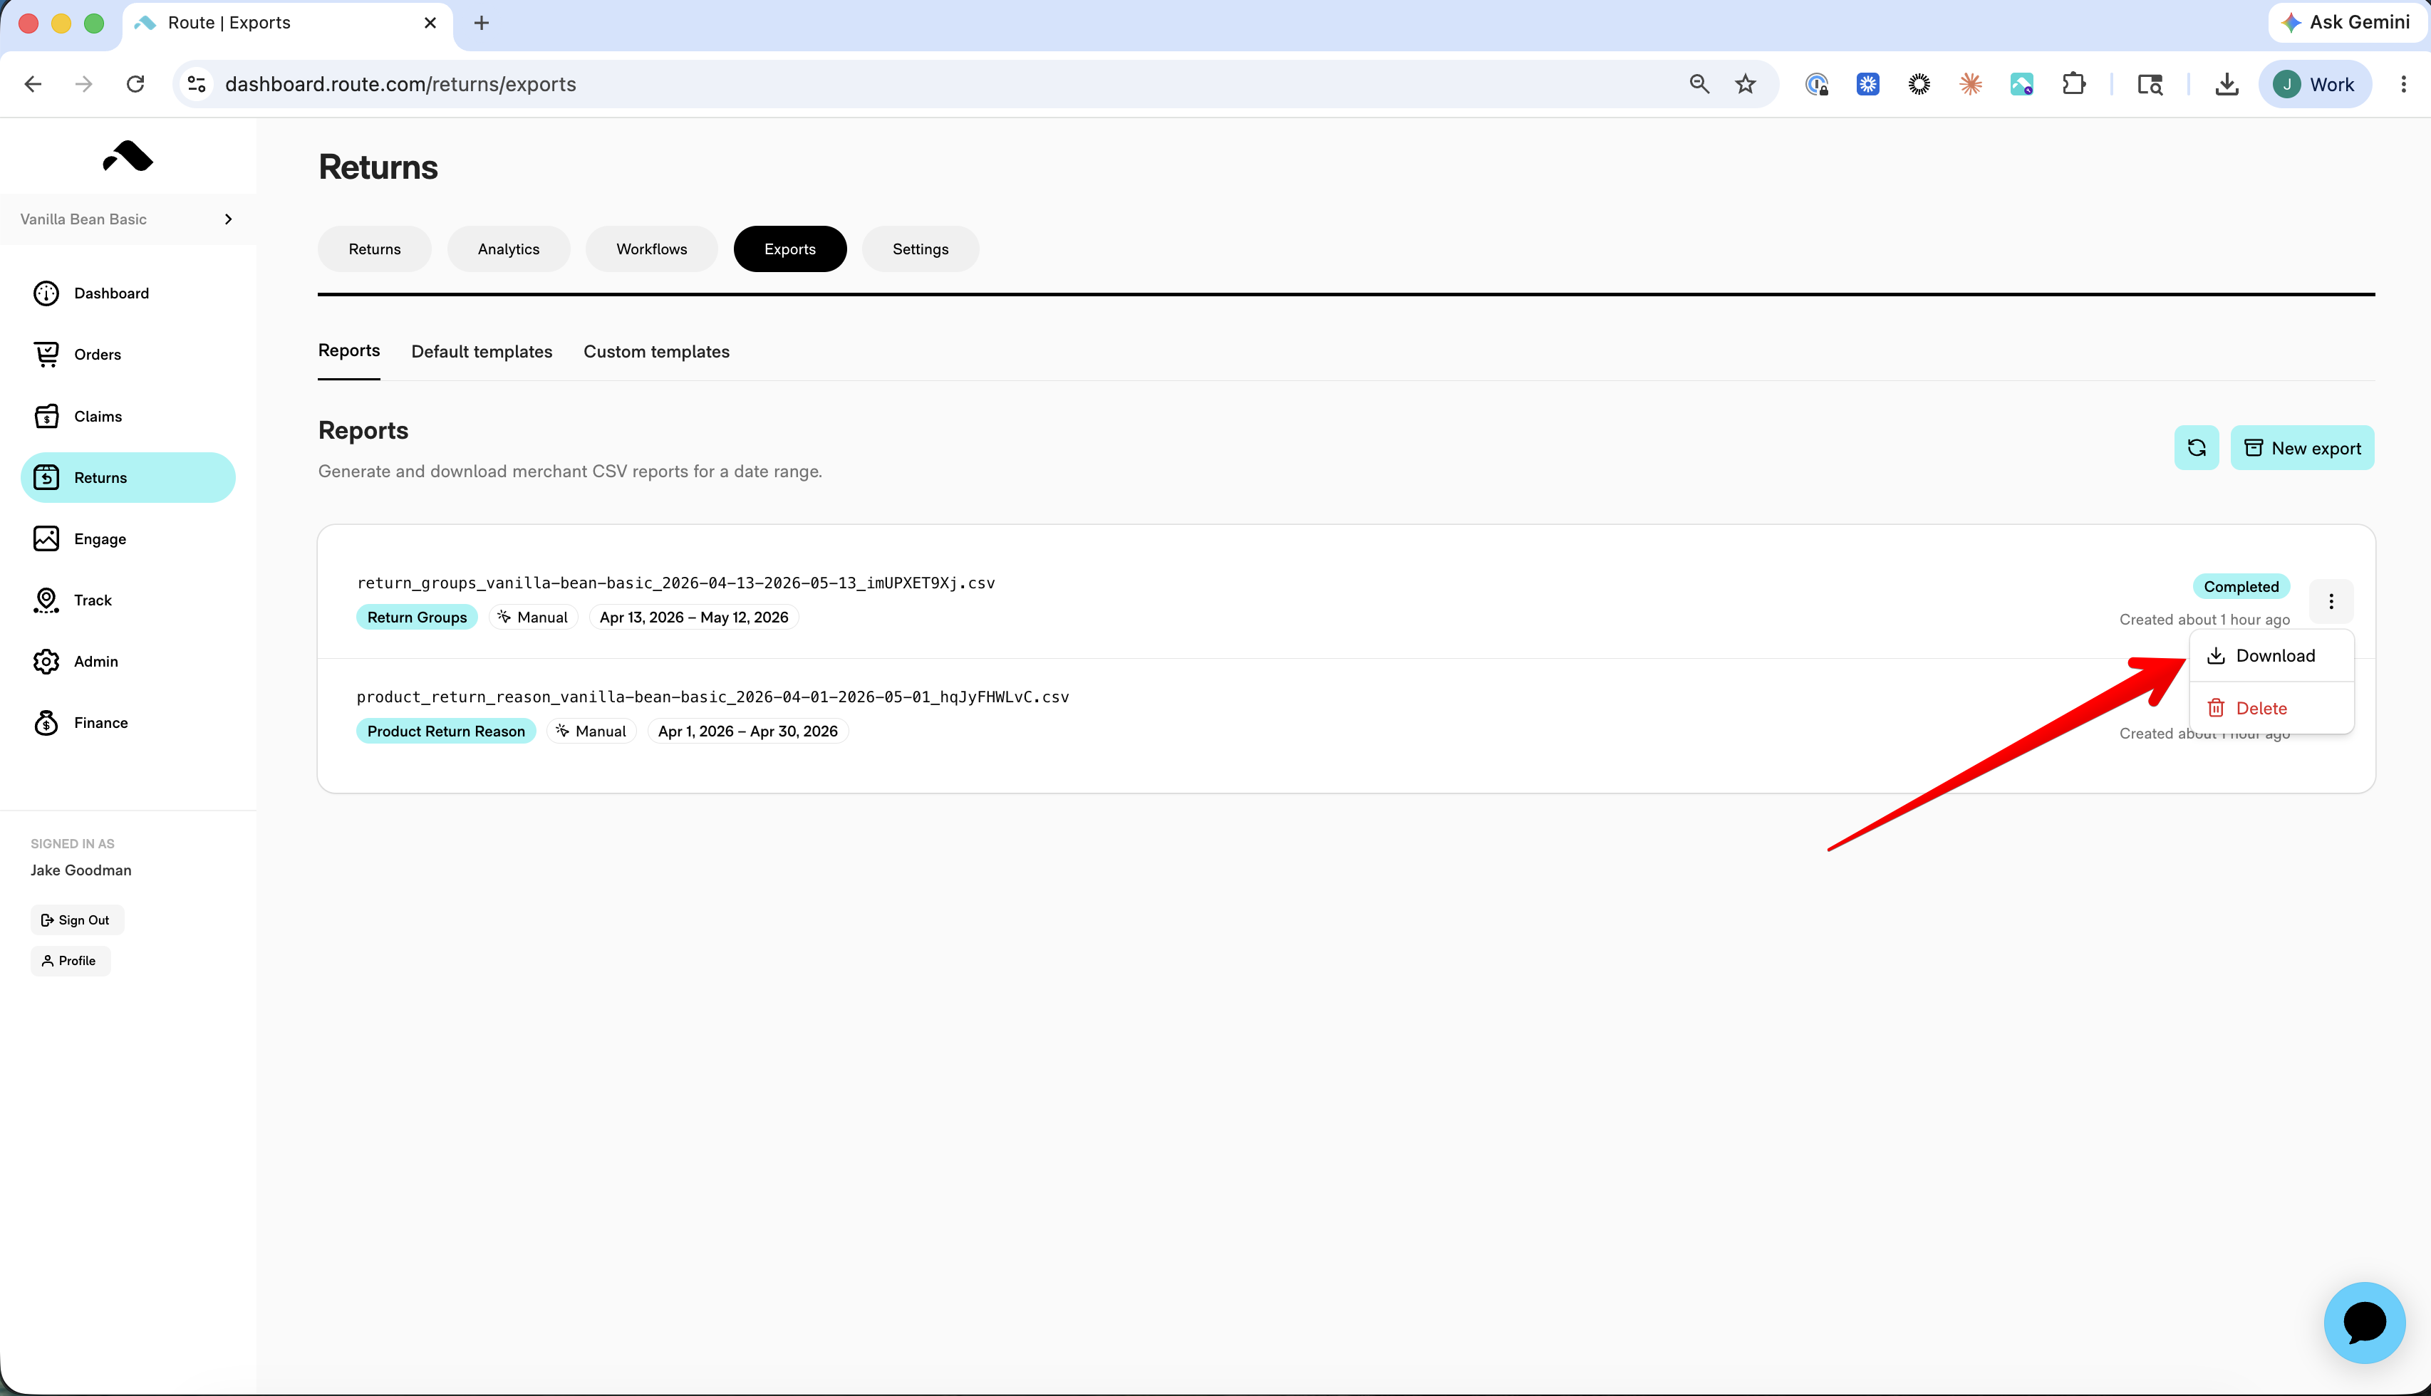The image size is (2431, 1396).
Task: Open browser downloads
Action: pos(2227,84)
